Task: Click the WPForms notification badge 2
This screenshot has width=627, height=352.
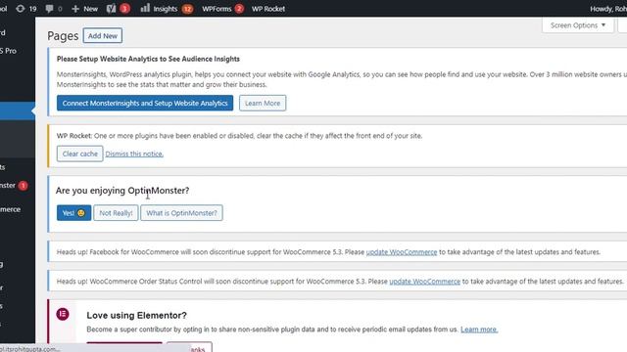Action: [239, 9]
